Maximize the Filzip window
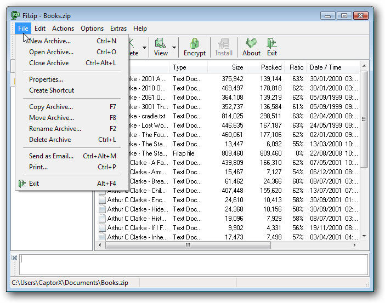This screenshot has width=385, height=303. pos(344,16)
